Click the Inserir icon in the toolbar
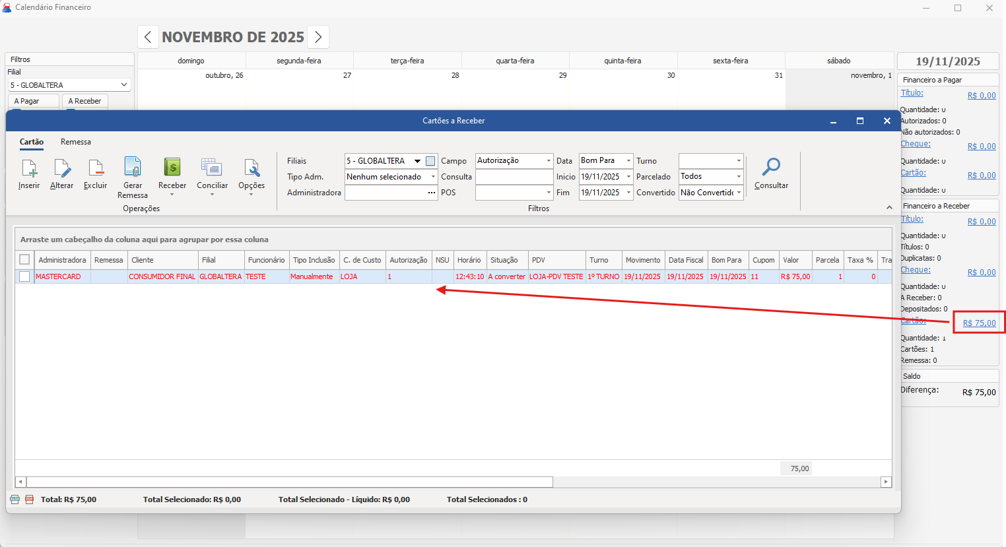The width and height of the screenshot is (1006, 547). (29, 169)
